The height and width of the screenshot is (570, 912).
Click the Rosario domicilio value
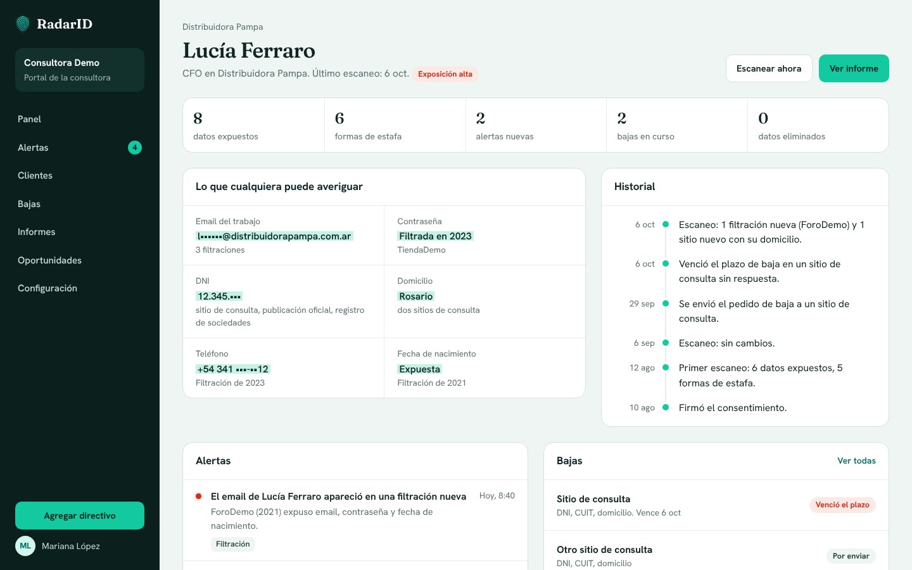pos(415,296)
